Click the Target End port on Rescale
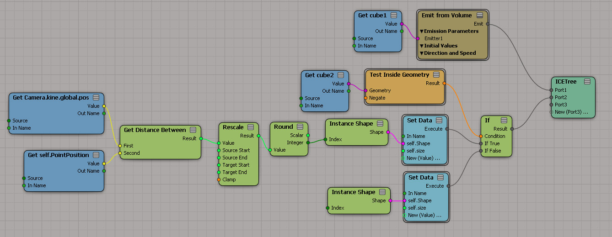This screenshot has width=612, height=237. [219, 173]
